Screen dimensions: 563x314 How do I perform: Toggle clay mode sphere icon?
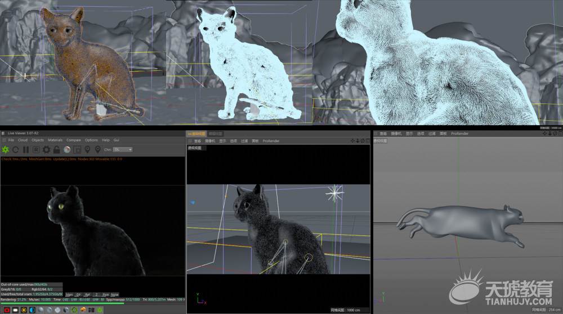click(67, 149)
